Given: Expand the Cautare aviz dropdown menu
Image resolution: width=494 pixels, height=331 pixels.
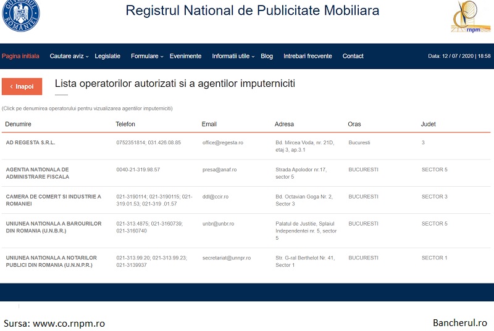Looking at the screenshot, I should 69,56.
